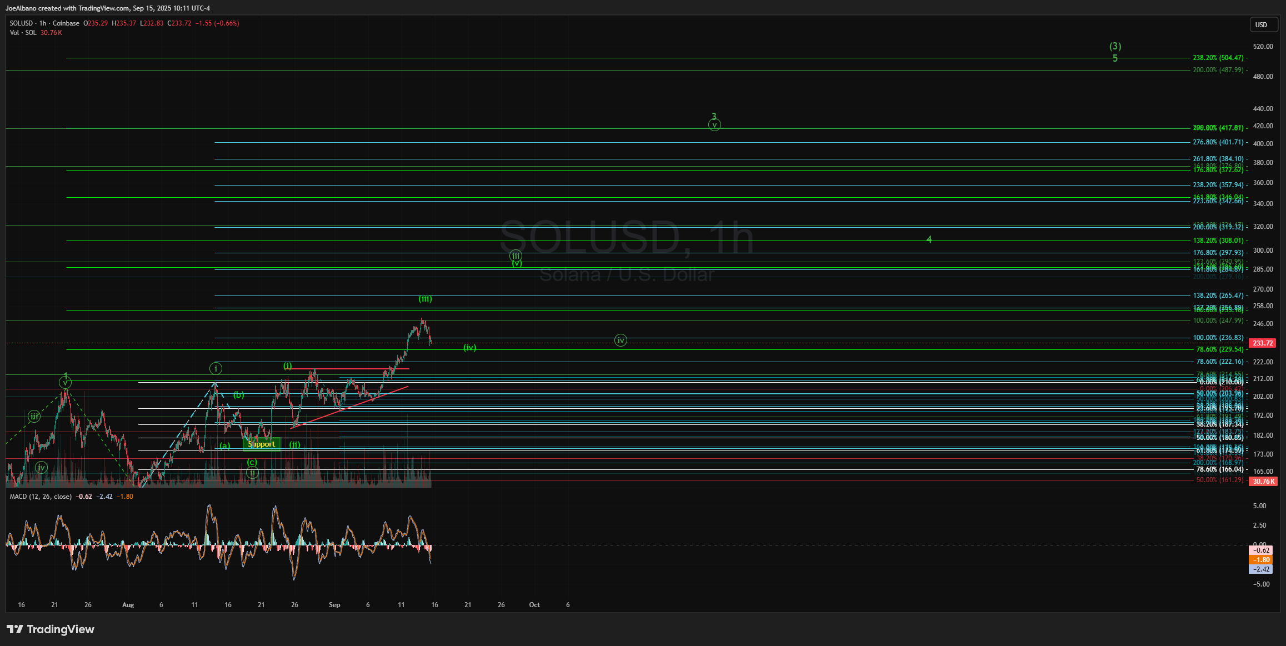Open the MACD (12, 26, close) indicator legend

tap(41, 497)
